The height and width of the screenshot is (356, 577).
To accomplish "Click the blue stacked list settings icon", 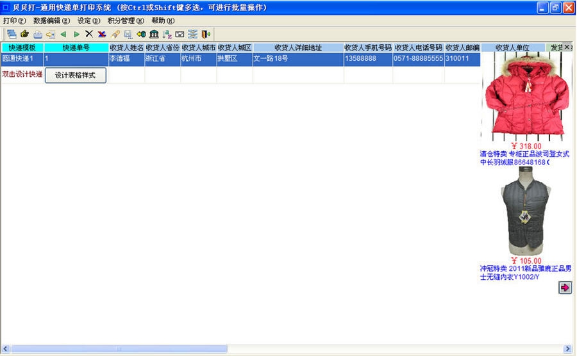I will pyautogui.click(x=193, y=34).
